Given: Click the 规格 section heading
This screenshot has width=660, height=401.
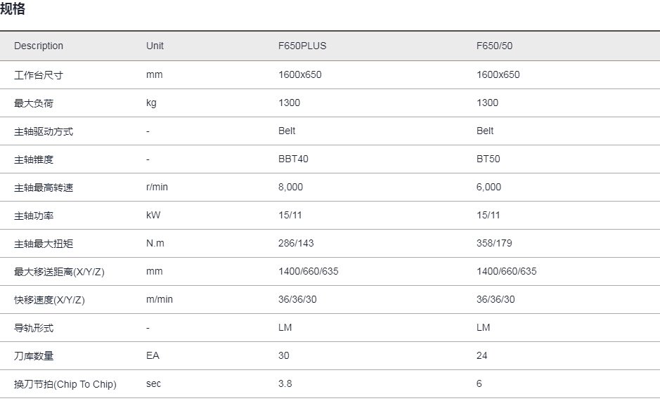Looking at the screenshot, I should (x=13, y=8).
